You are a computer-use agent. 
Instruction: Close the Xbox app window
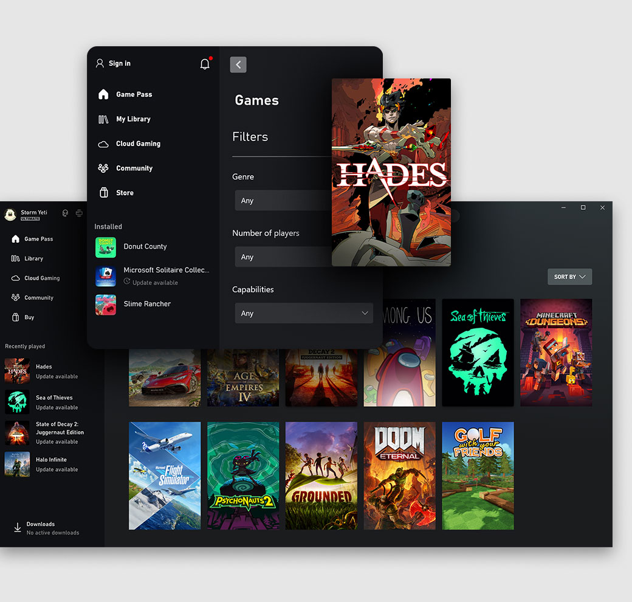pos(602,207)
